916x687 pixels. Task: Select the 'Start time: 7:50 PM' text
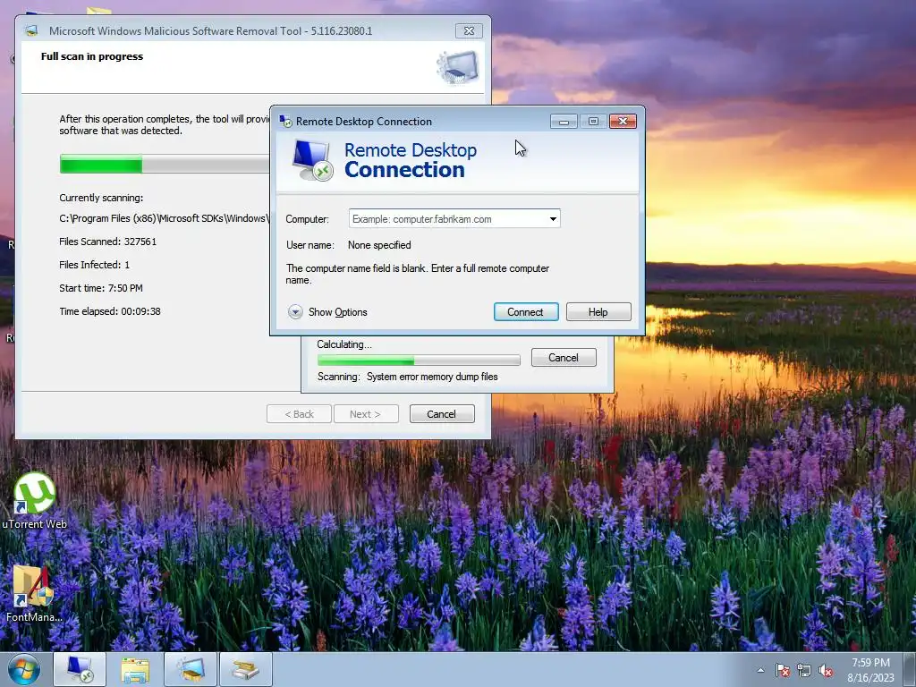point(101,288)
